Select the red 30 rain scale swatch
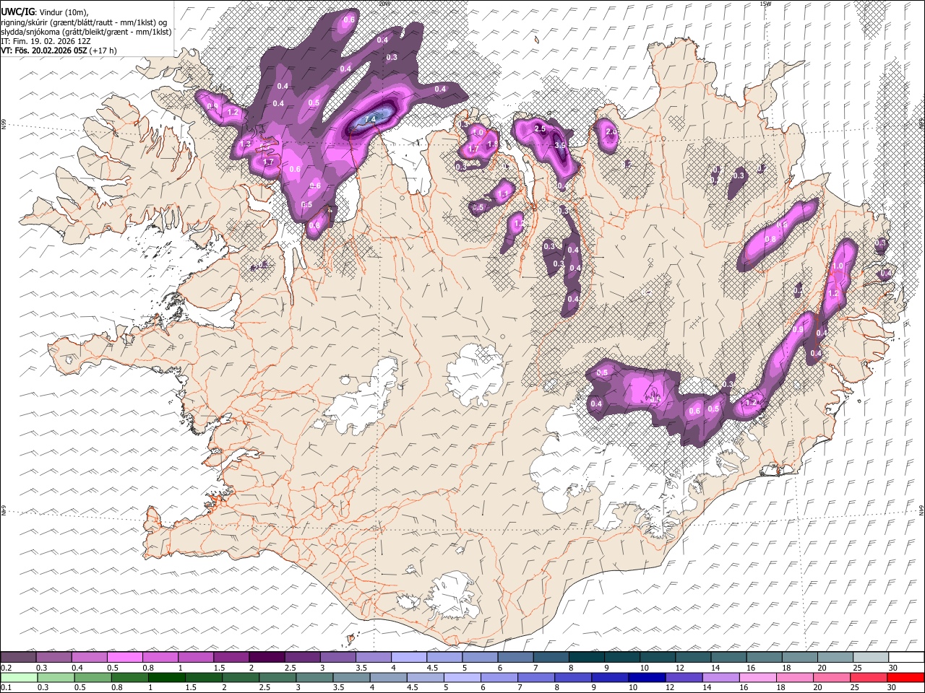Screen dimensions: 925x693 click(905, 678)
